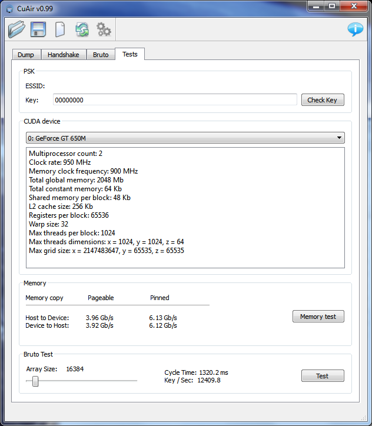The height and width of the screenshot is (426, 372).
Task: Click the Pinned column header
Action: pos(160,298)
